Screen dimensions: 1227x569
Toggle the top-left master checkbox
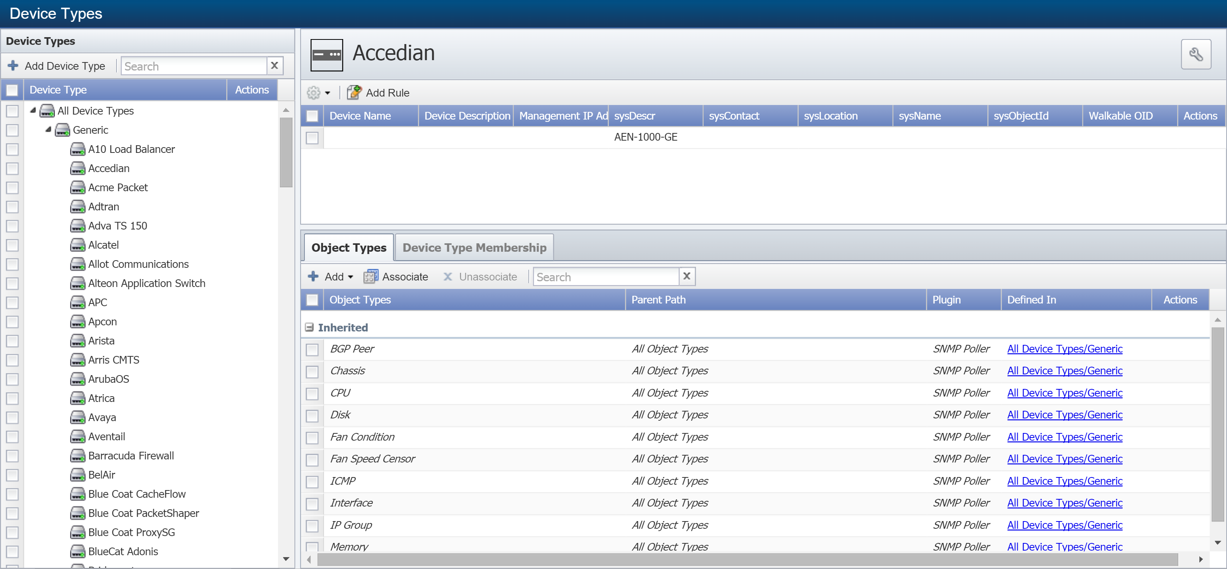click(12, 90)
